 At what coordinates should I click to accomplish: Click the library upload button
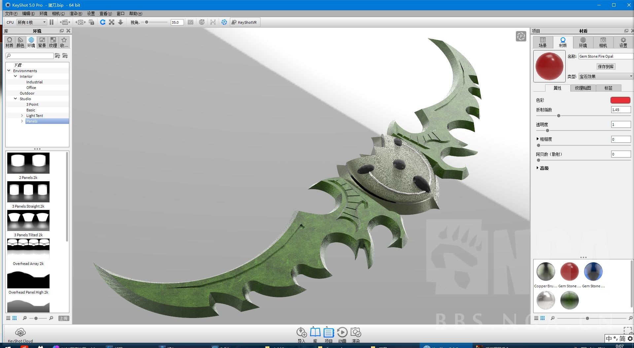pyautogui.click(x=64, y=318)
